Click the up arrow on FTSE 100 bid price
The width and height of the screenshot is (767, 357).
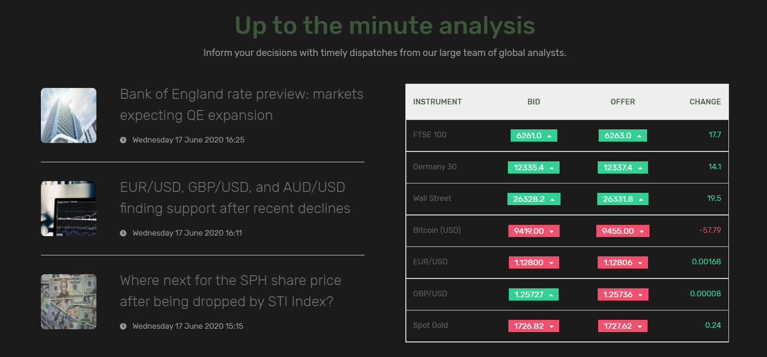pos(548,135)
